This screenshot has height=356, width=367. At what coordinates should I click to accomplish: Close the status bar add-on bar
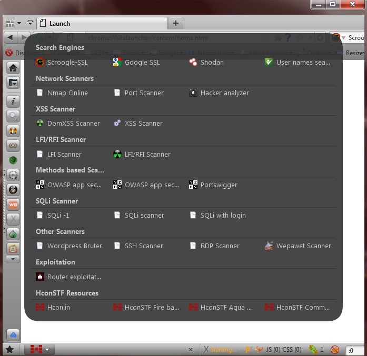(x=191, y=350)
